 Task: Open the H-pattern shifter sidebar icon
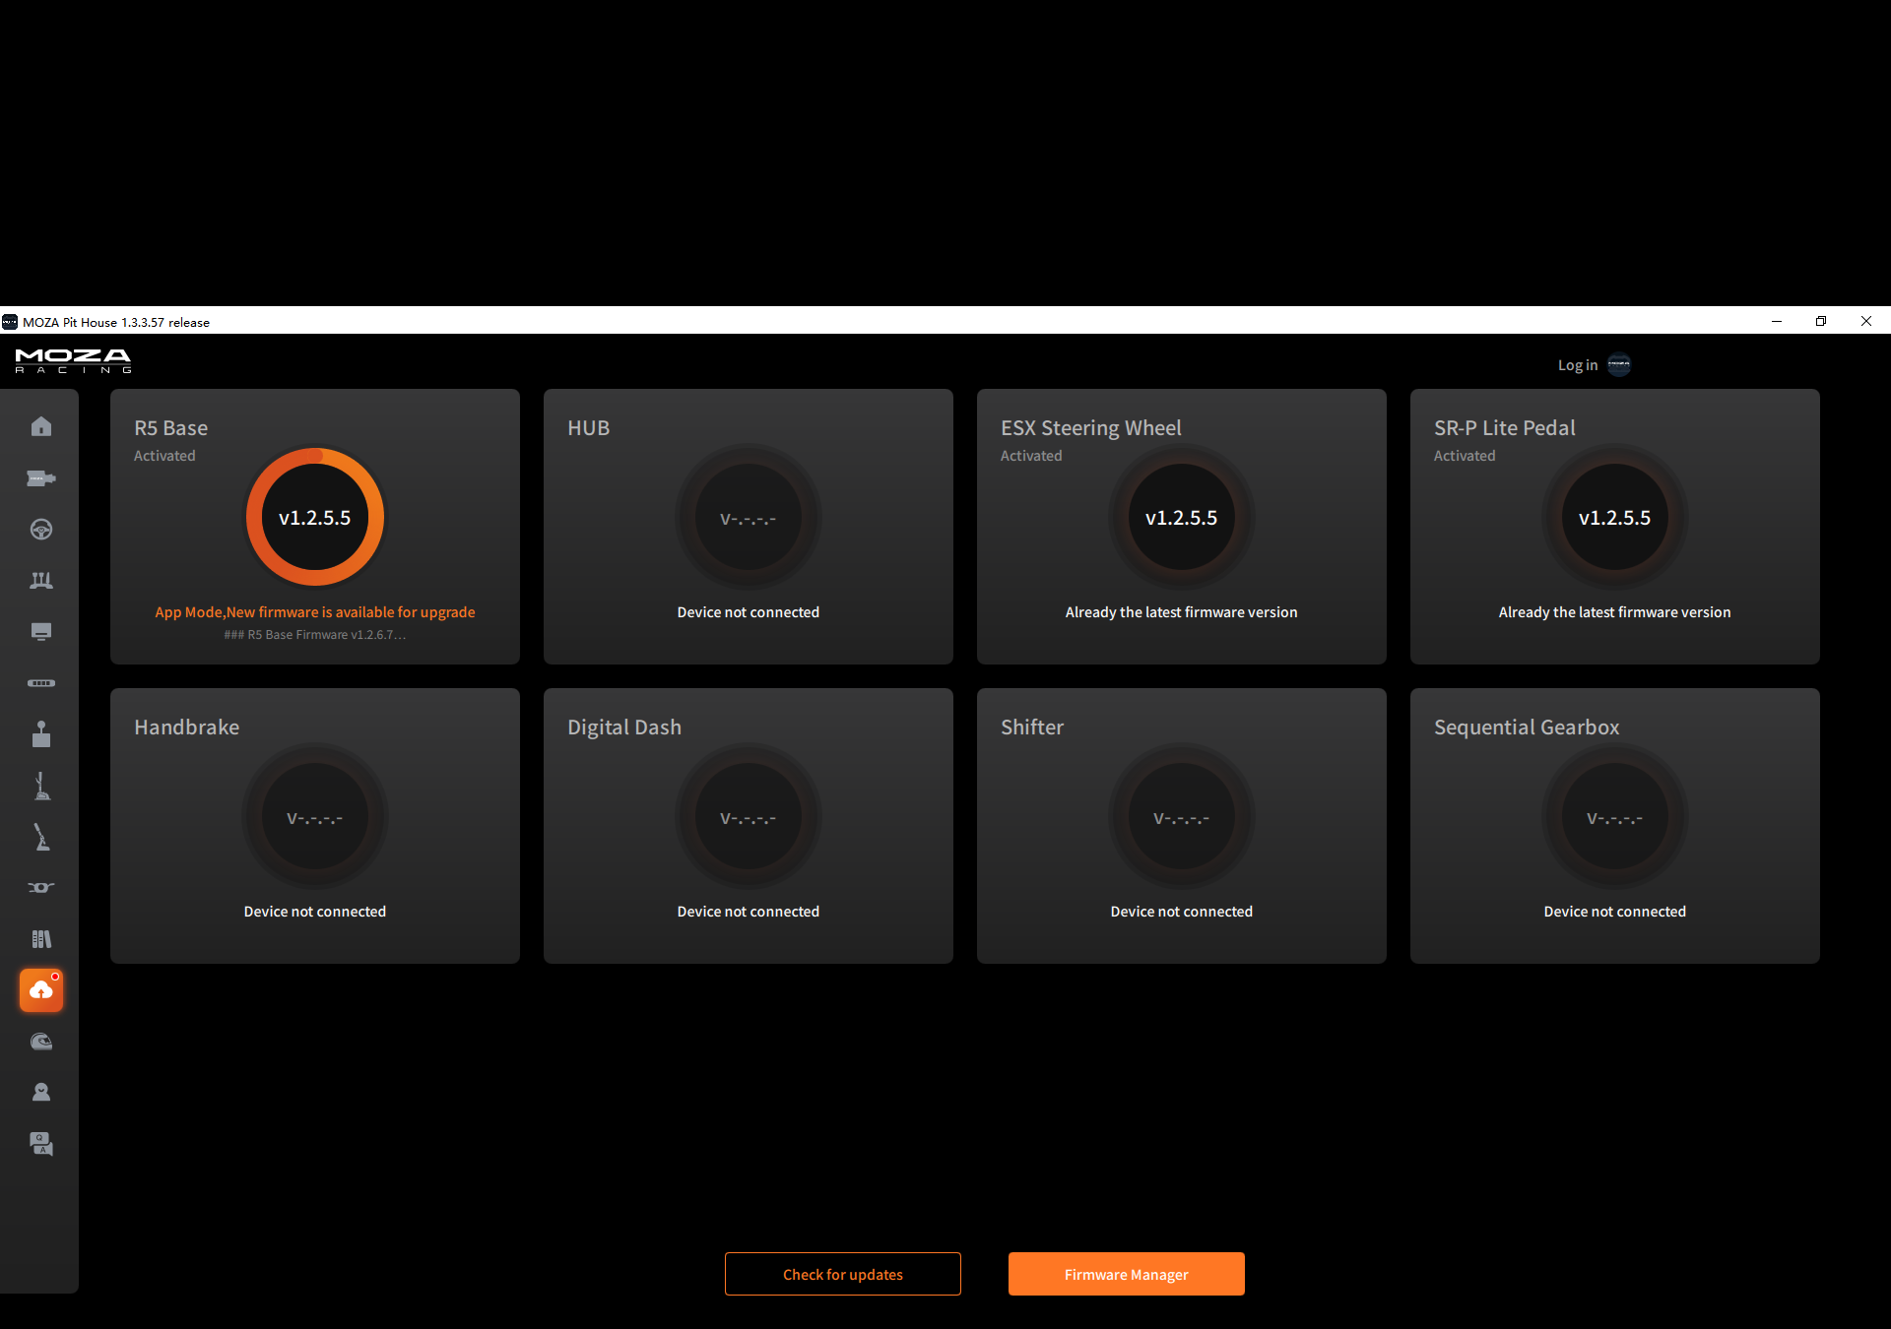pos(40,734)
